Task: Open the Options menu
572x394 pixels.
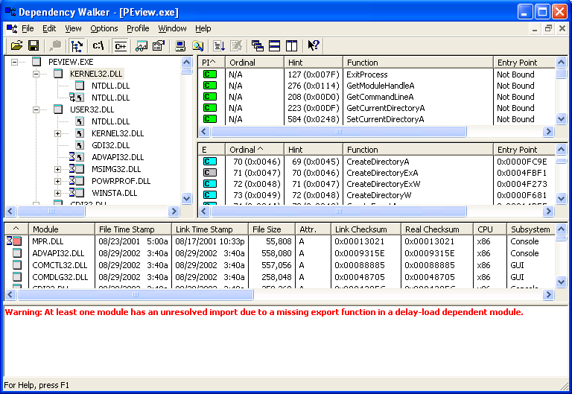Action: coord(104,28)
